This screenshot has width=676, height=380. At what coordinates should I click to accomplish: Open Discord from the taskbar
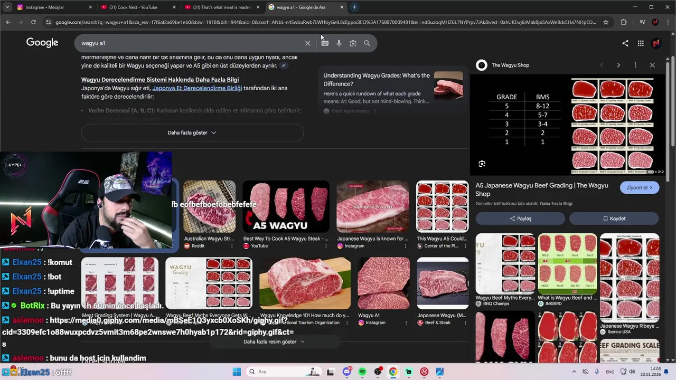(x=347, y=372)
